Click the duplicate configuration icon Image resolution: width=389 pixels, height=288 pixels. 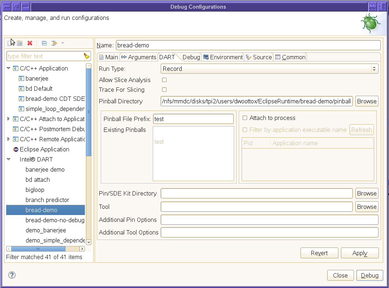coord(20,43)
